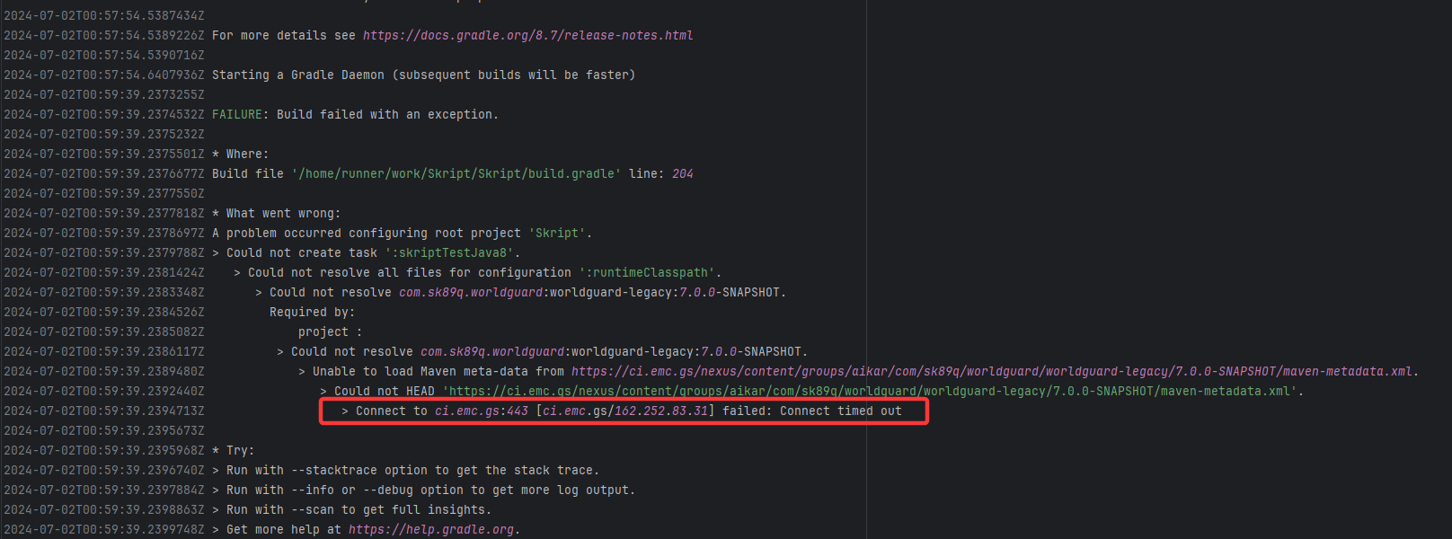Screen dimensions: 1452x539
Task: Click 'Run with --scan' suggestion line
Action: pos(358,510)
